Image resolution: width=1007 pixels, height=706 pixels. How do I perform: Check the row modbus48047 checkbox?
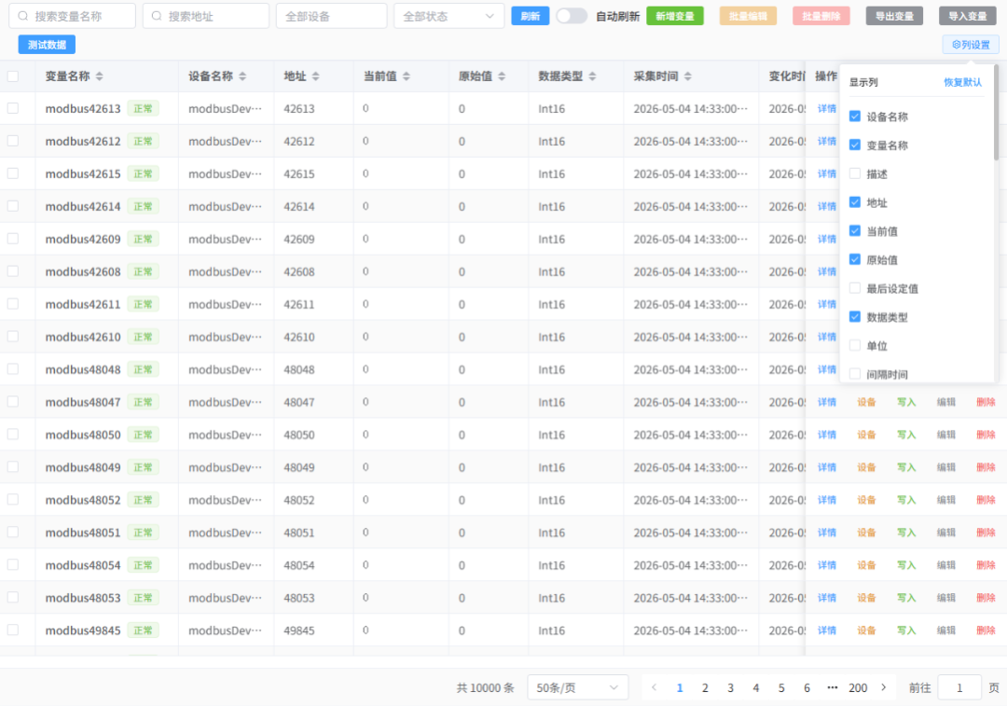[x=13, y=402]
